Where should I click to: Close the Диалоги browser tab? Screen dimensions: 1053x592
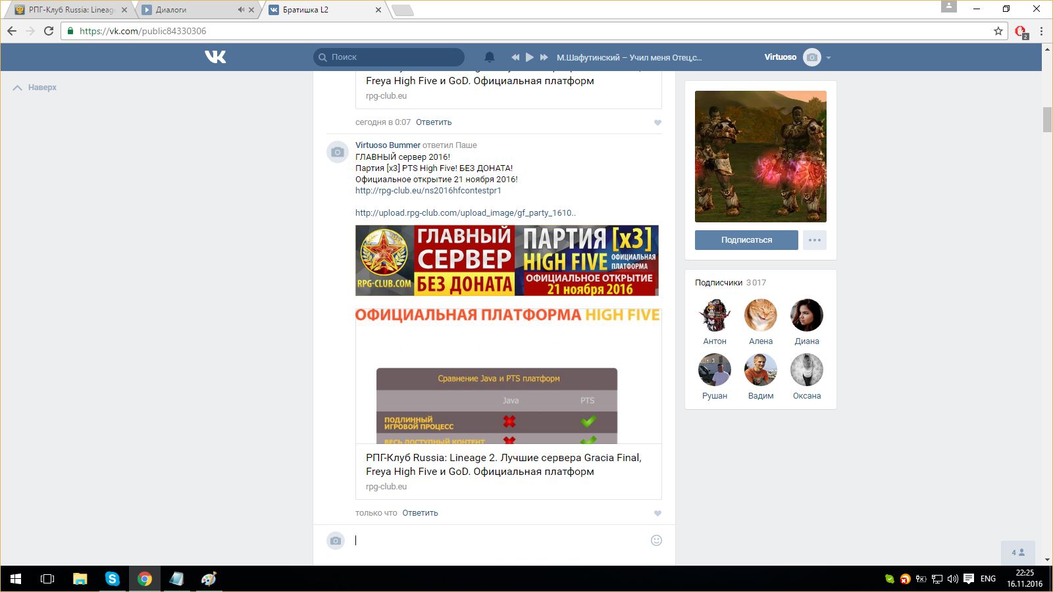coord(251,10)
